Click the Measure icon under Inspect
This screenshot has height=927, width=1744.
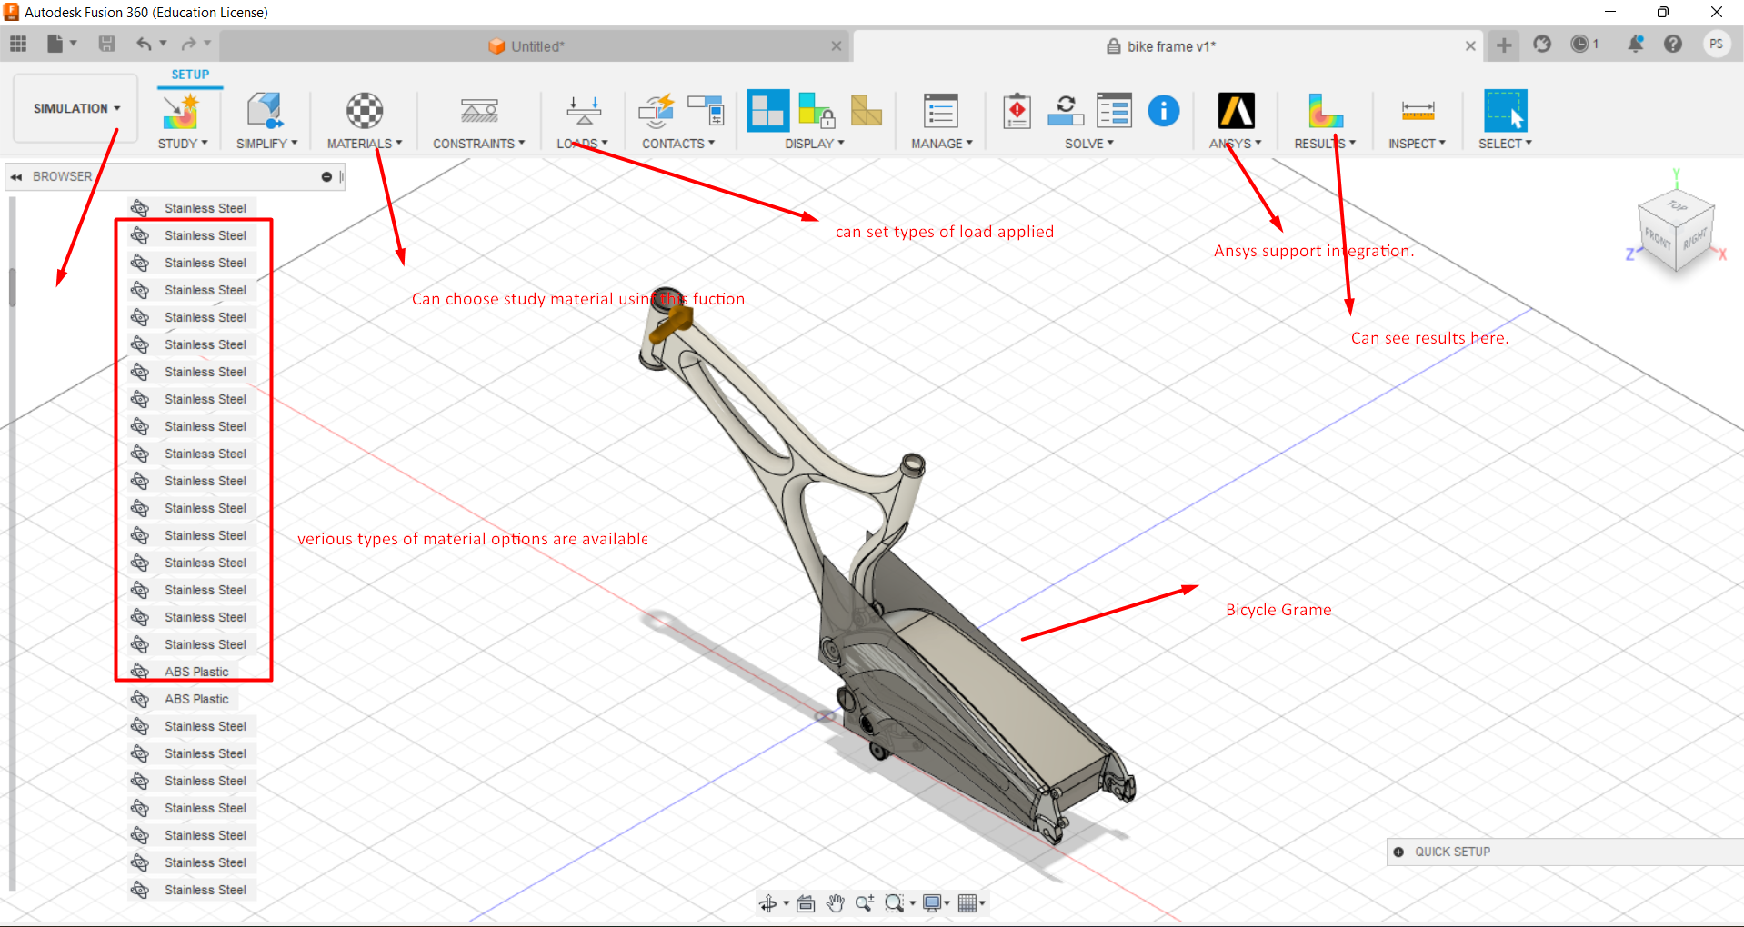coord(1418,111)
